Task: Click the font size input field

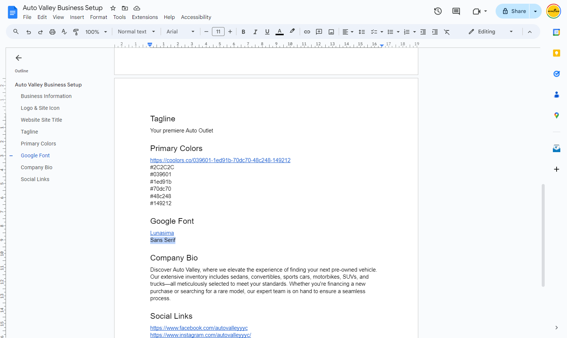Action: click(x=218, y=32)
